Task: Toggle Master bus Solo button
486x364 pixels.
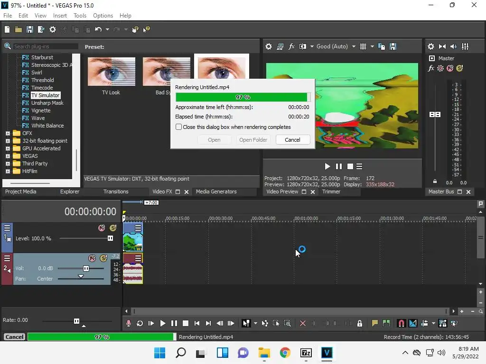Action: 459,68
